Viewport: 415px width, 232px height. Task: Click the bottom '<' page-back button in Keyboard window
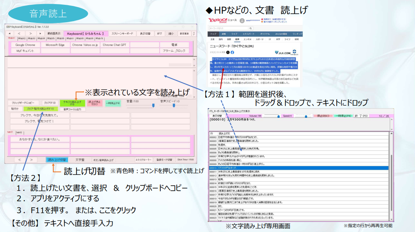19,160
